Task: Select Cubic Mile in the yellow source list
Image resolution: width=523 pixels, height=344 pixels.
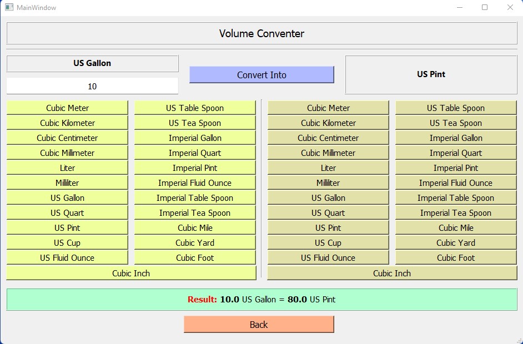Action: coord(195,228)
